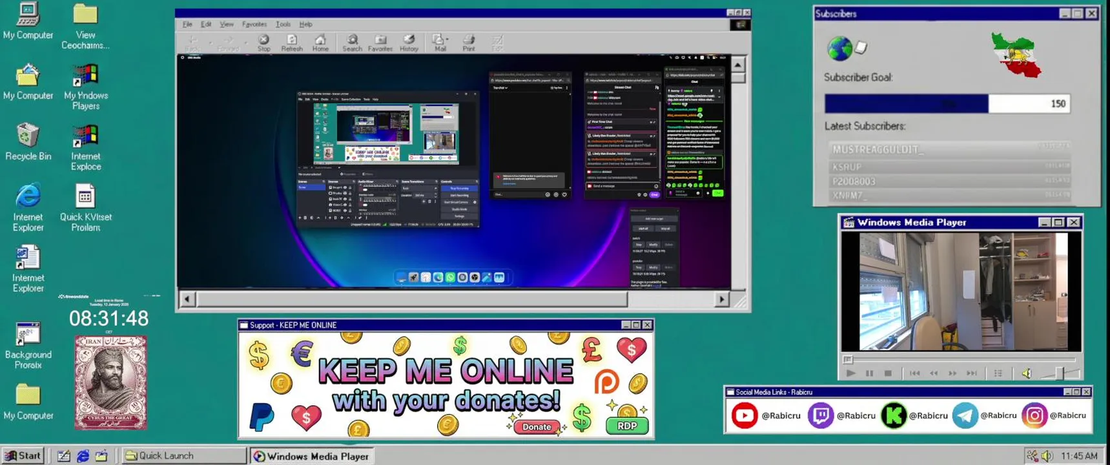Click the Twitch icon in Social Media Links
The image size is (1110, 465).
[820, 415]
